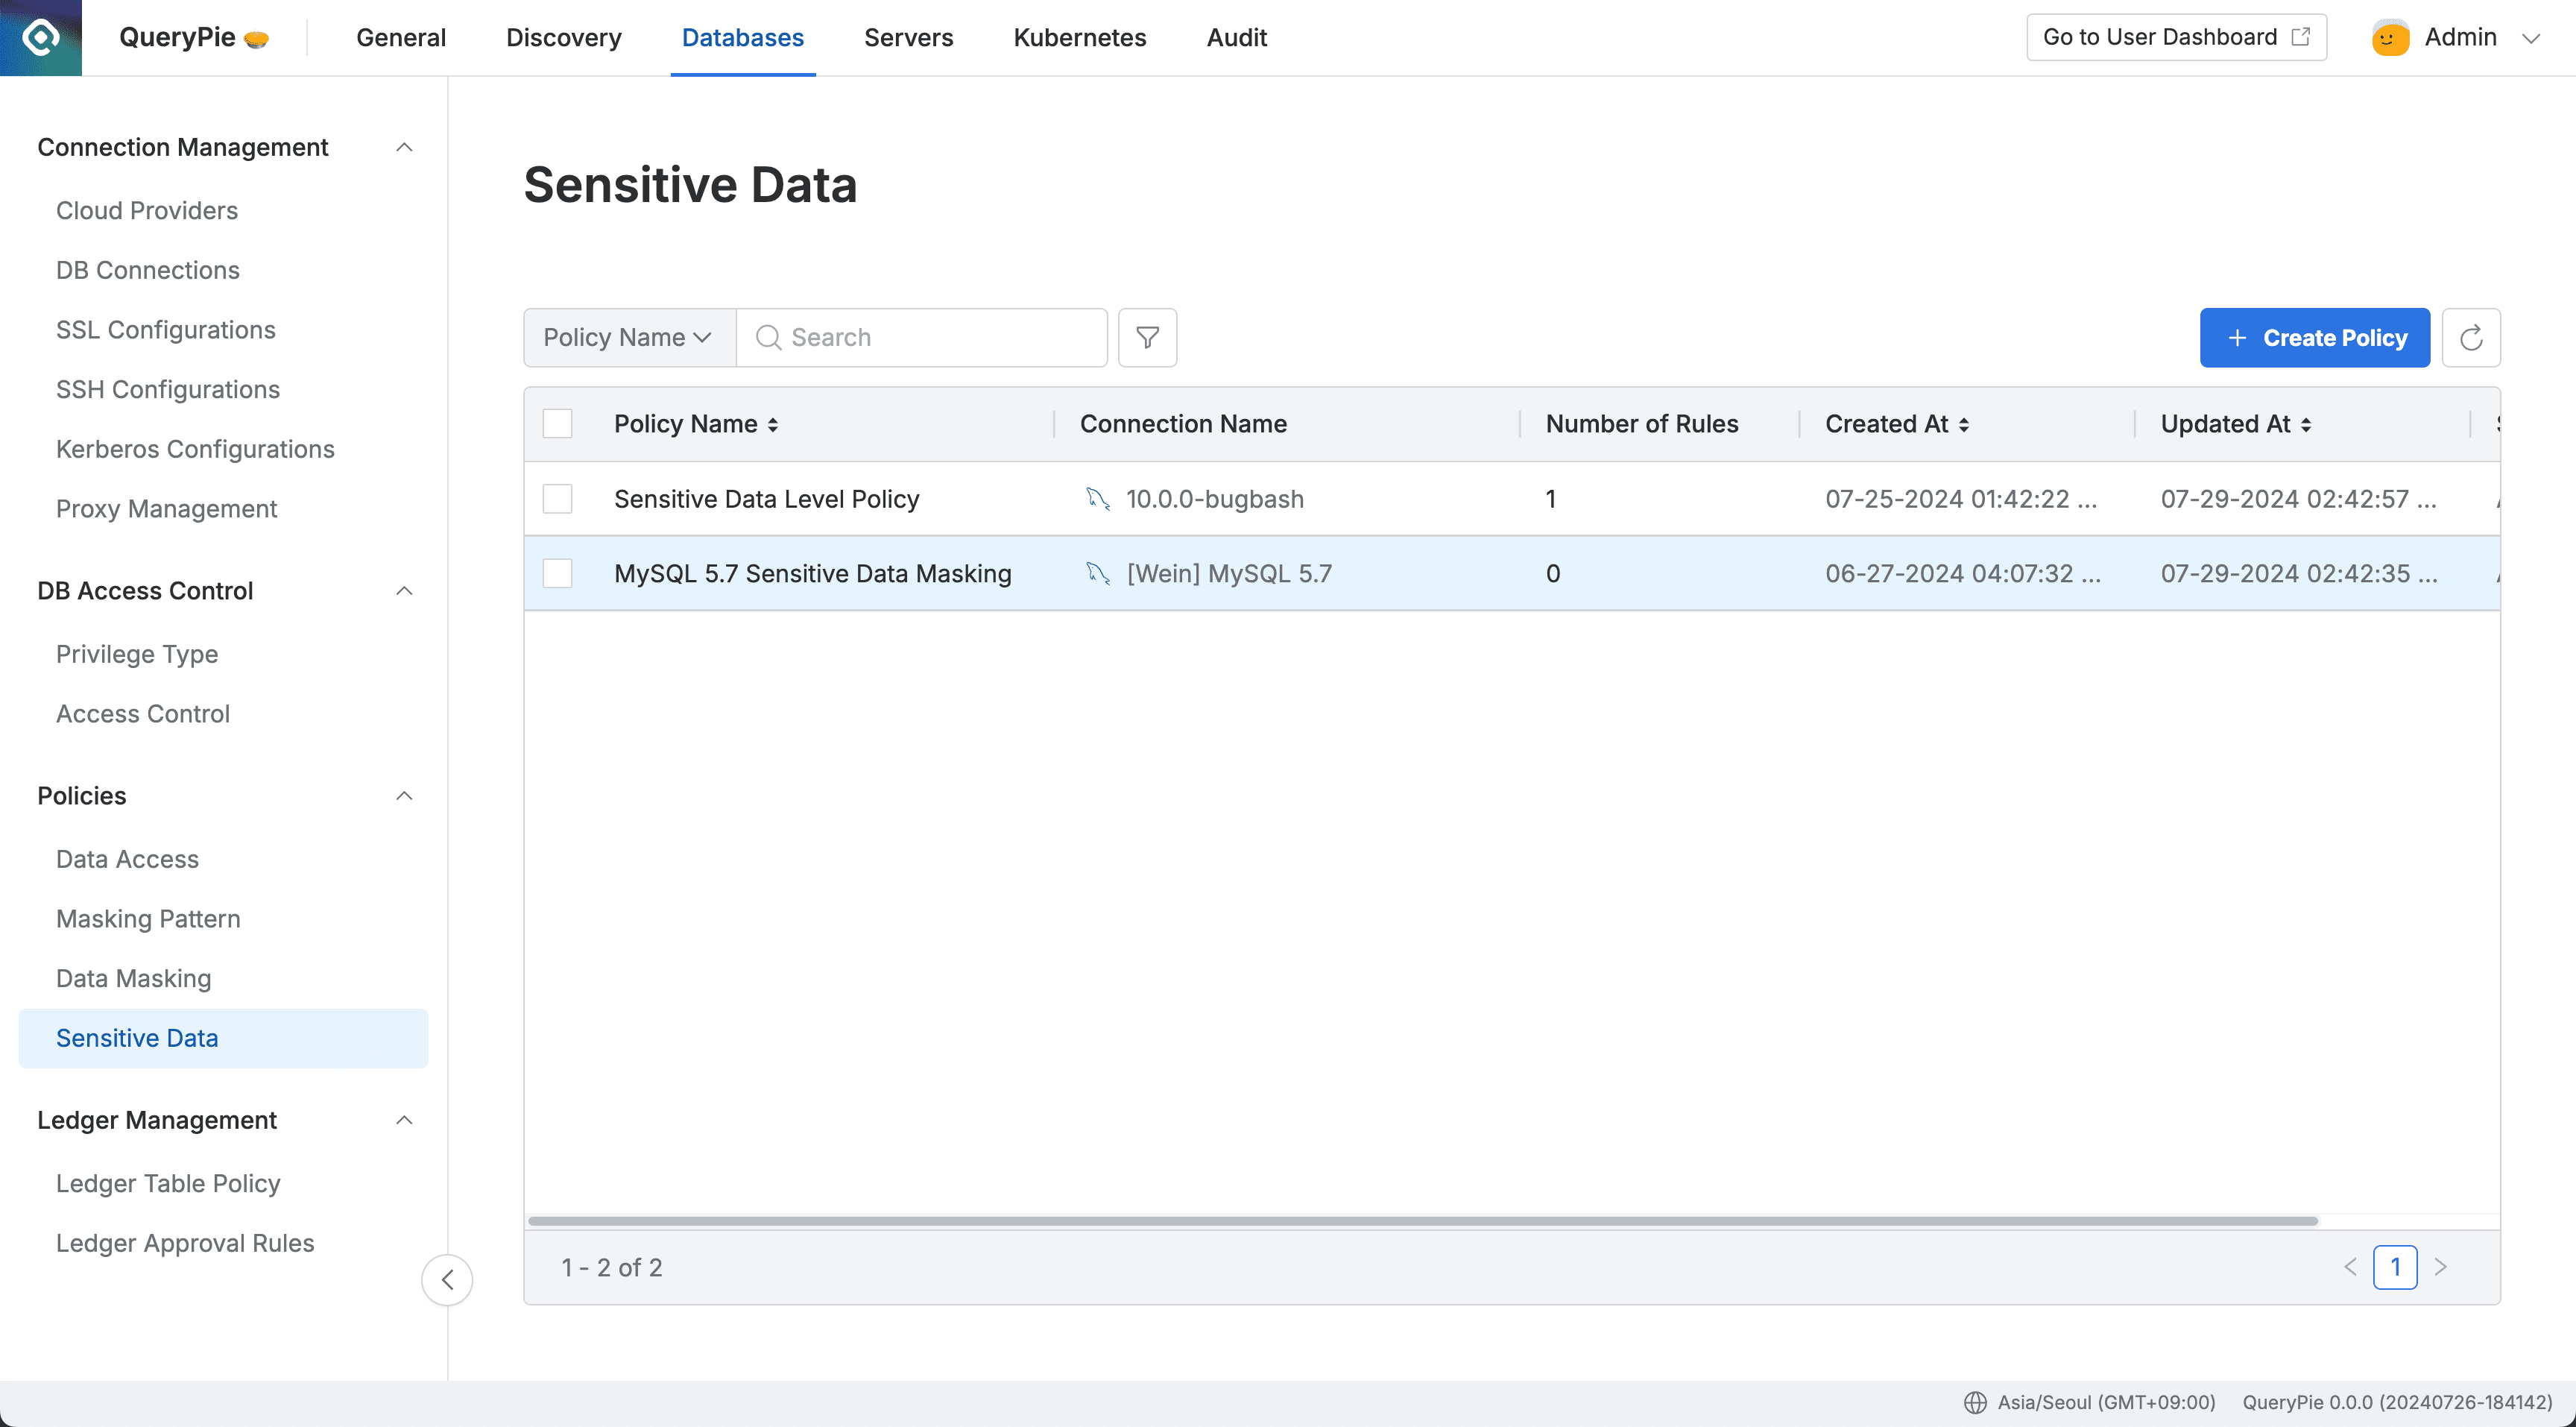Collapse the Connection Management section

point(404,146)
